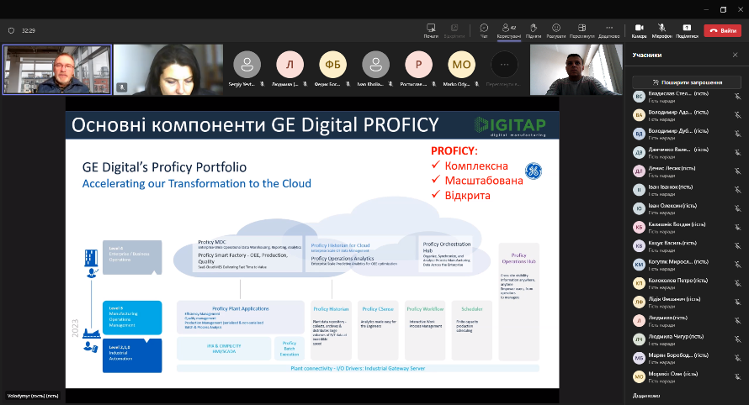
Task: Toggle the Microphone mute state
Action: (662, 30)
